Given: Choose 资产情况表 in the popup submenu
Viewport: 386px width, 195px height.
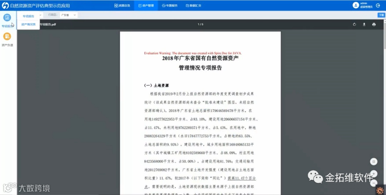Looking at the screenshot, I should [28, 24].
